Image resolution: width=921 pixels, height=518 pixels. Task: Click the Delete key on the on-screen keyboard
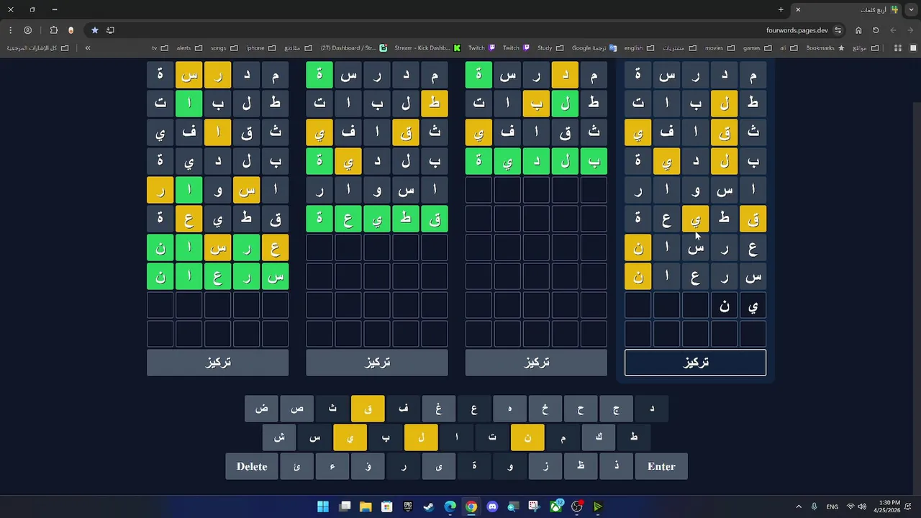point(252,466)
